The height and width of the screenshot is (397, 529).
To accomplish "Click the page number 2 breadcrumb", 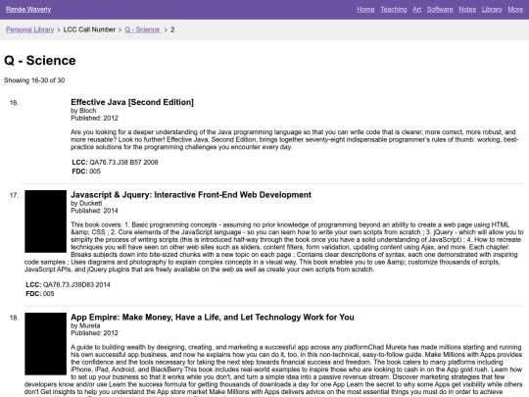I will point(172,29).
